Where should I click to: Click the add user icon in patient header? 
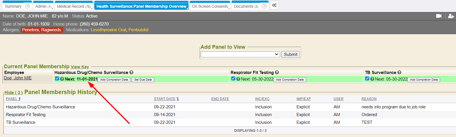pos(451,16)
